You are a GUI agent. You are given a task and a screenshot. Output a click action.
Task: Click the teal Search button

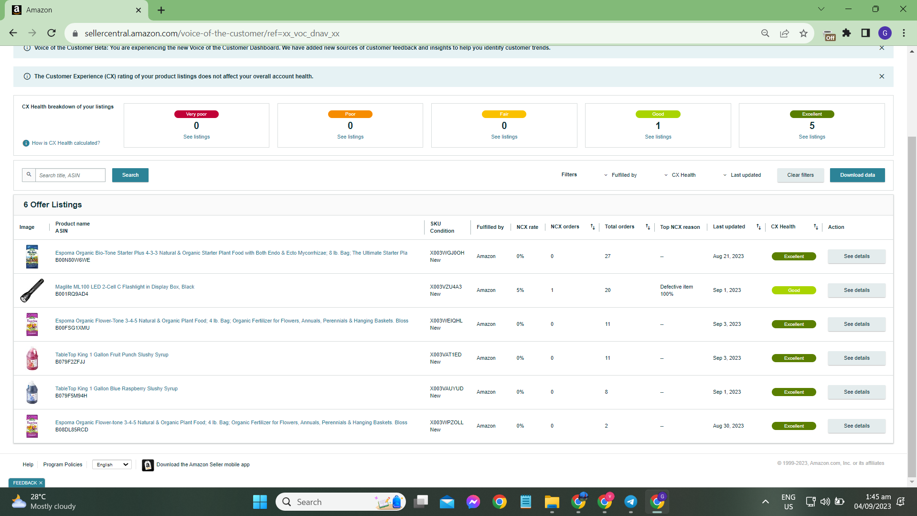click(130, 175)
